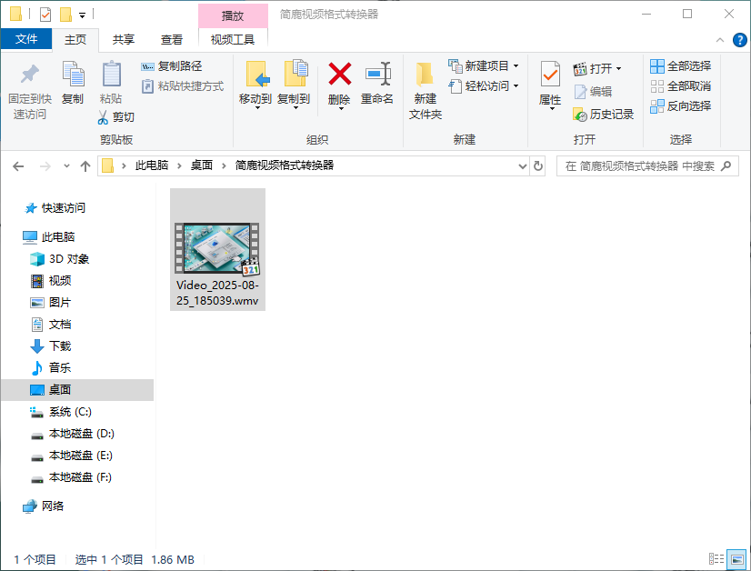
Task: Select the Video_2025-08-25_185039.wmv thumbnail
Action: point(217,245)
